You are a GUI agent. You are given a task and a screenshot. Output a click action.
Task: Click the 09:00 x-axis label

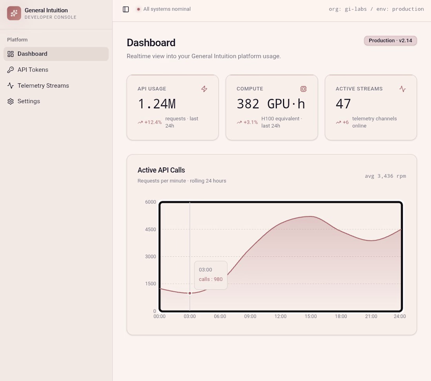[x=250, y=316]
